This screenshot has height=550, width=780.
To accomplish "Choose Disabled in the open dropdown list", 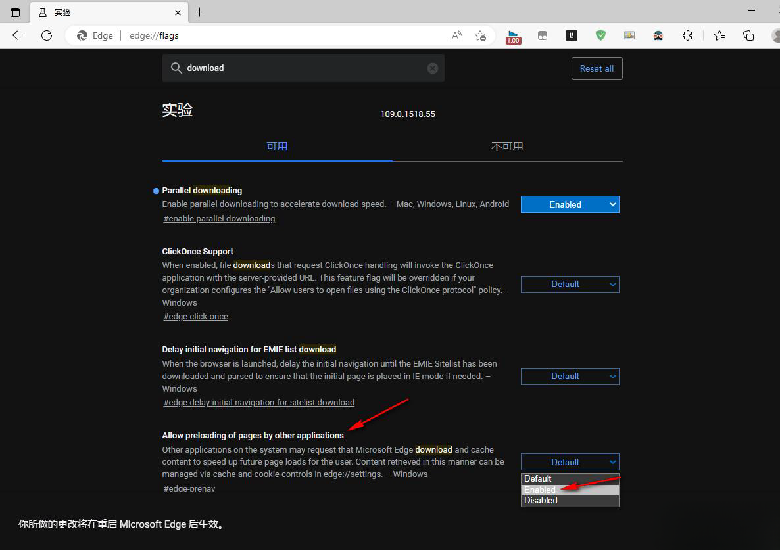I will [x=570, y=501].
